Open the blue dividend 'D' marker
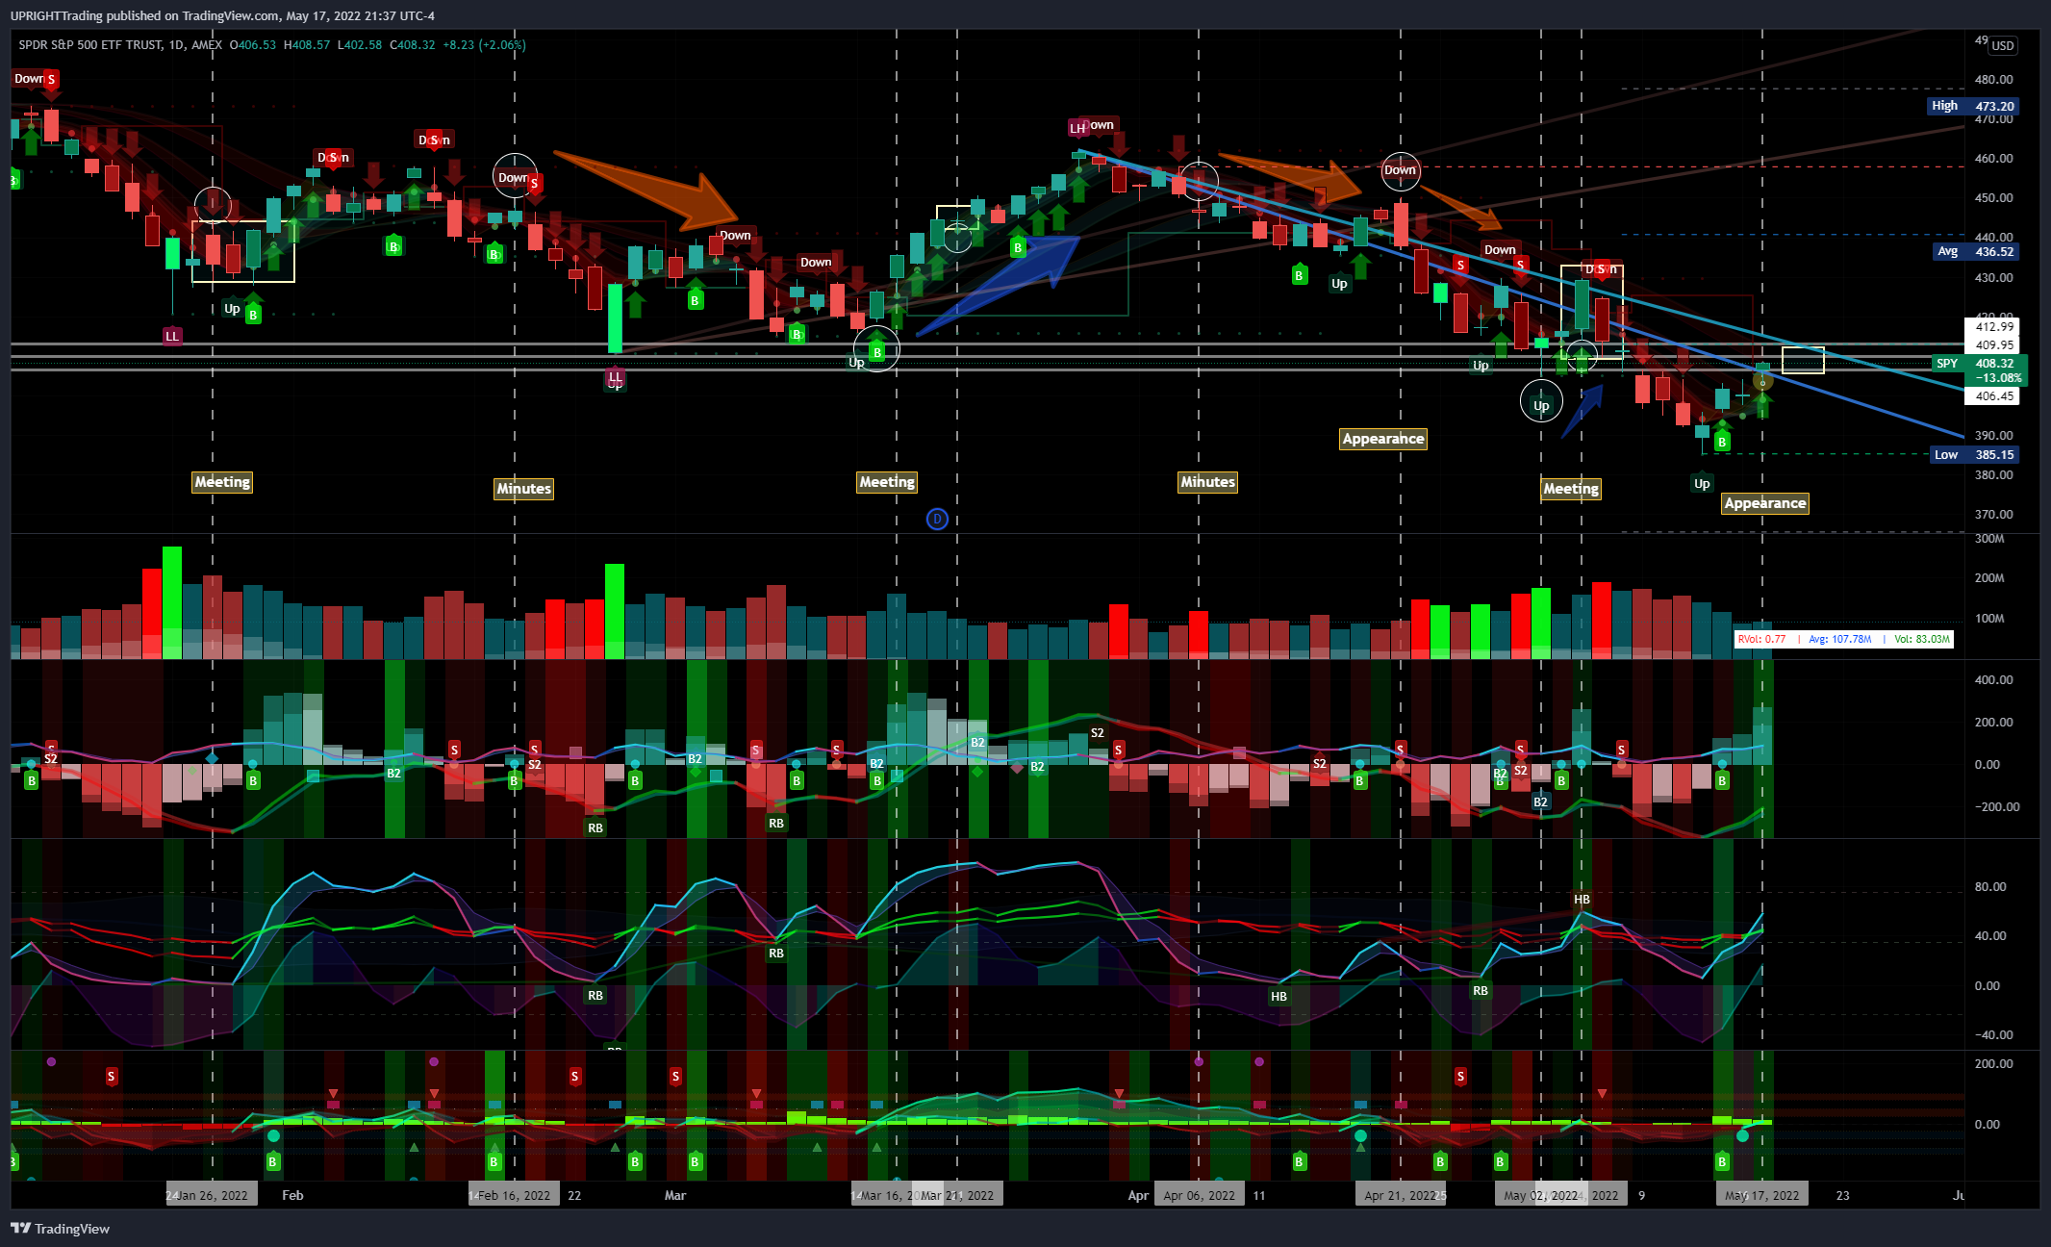 coord(937,520)
